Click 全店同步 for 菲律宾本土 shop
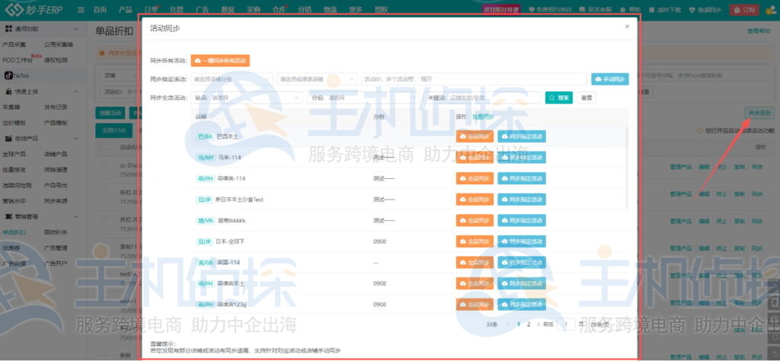 click(475, 283)
